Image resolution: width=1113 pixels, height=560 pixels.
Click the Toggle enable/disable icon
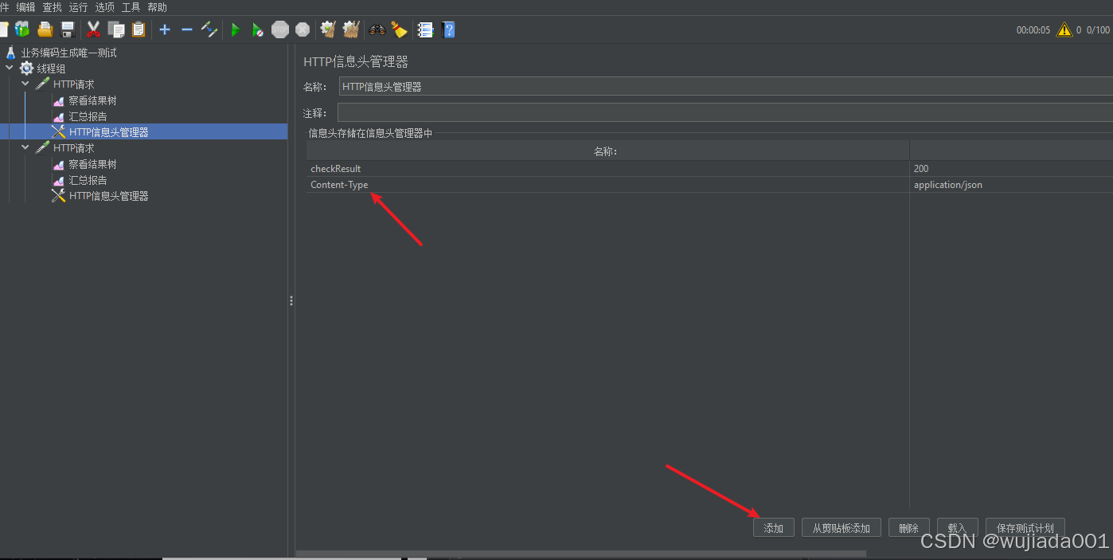point(209,29)
